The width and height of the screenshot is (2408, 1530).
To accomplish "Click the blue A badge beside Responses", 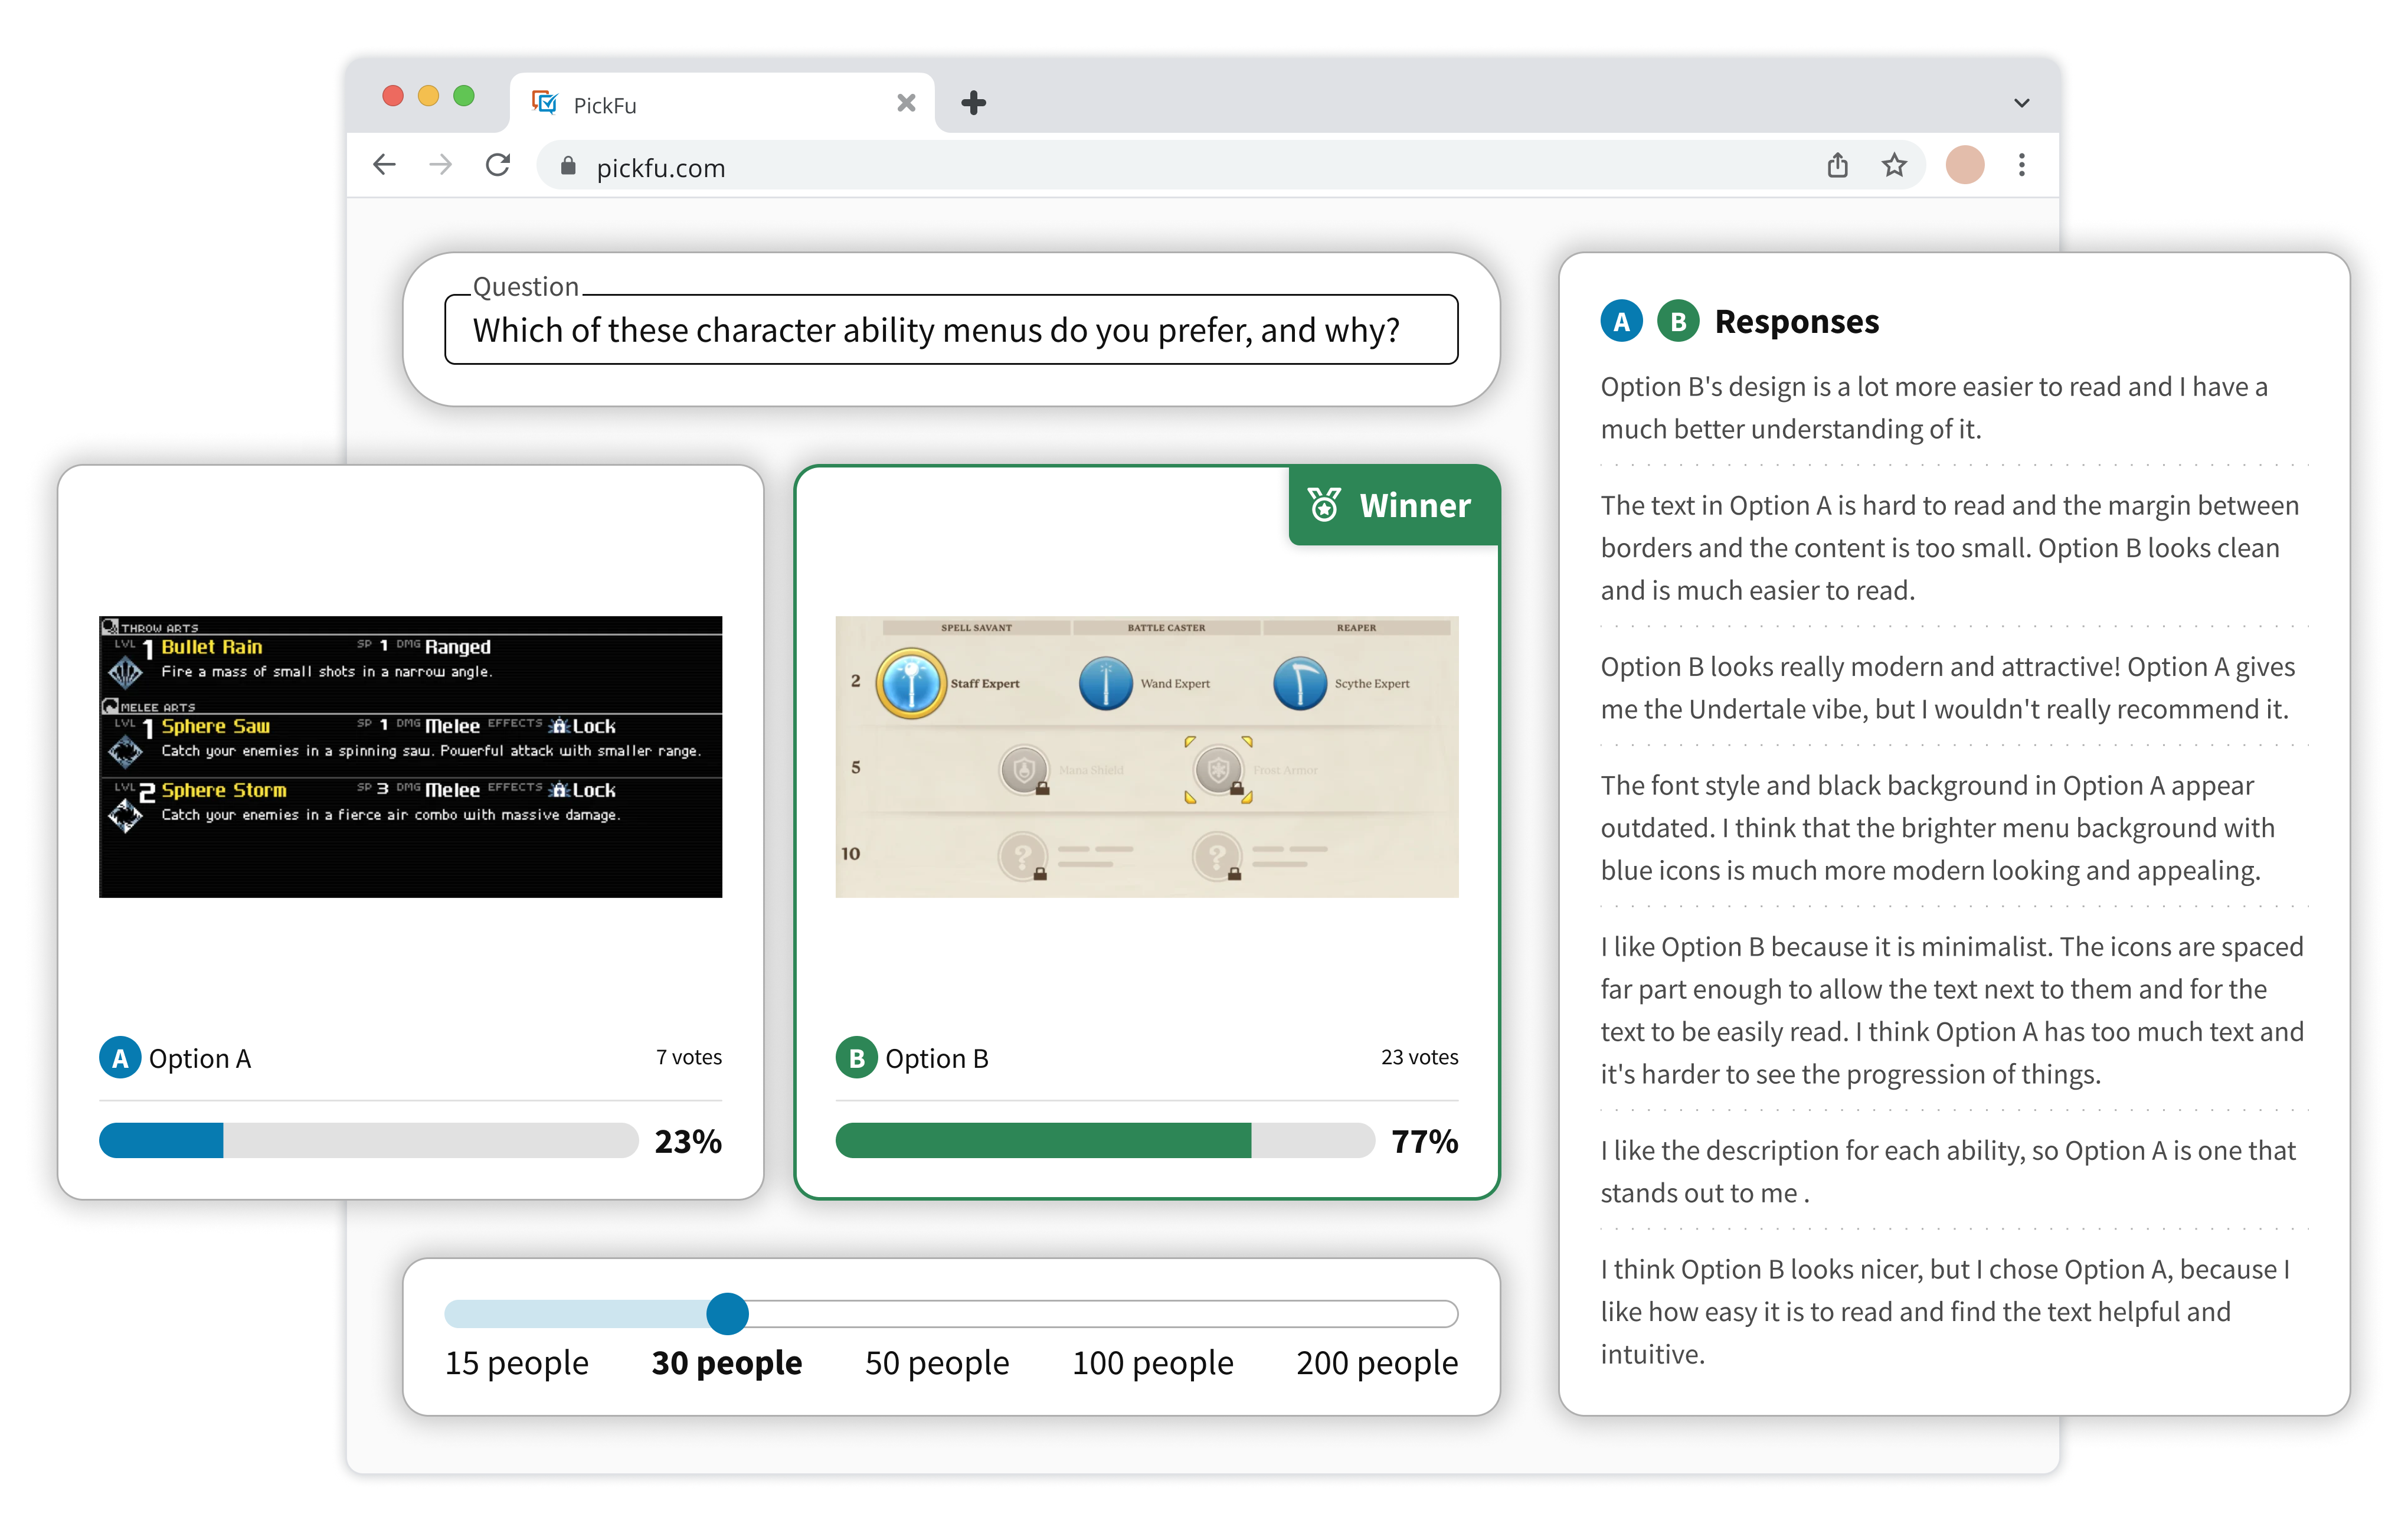I will (1621, 322).
